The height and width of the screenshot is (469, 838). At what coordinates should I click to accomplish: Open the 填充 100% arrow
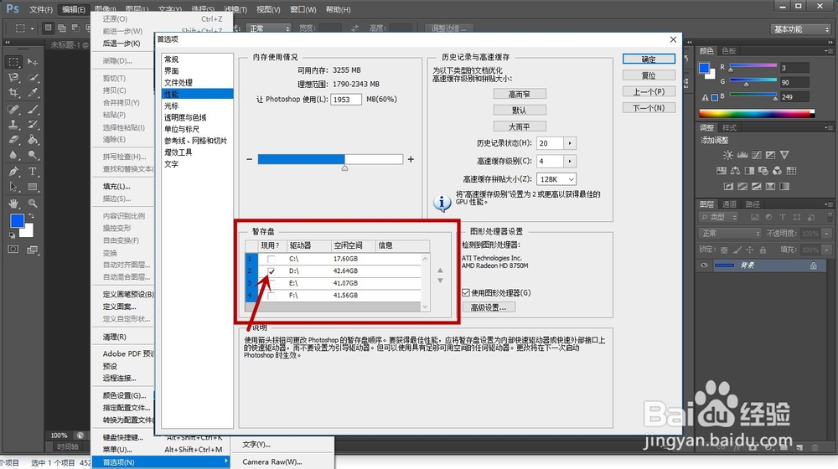(x=827, y=250)
